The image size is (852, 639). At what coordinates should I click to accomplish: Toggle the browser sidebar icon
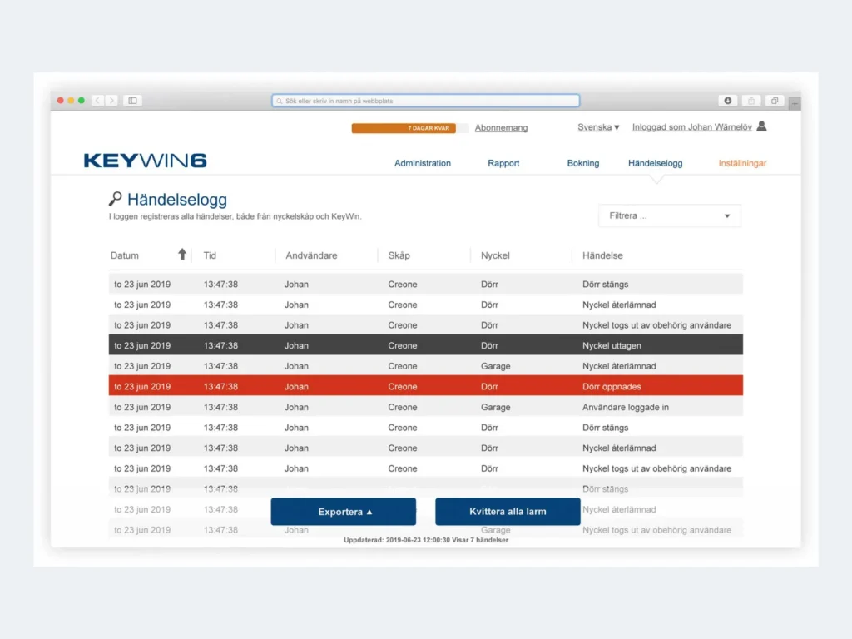tap(132, 101)
